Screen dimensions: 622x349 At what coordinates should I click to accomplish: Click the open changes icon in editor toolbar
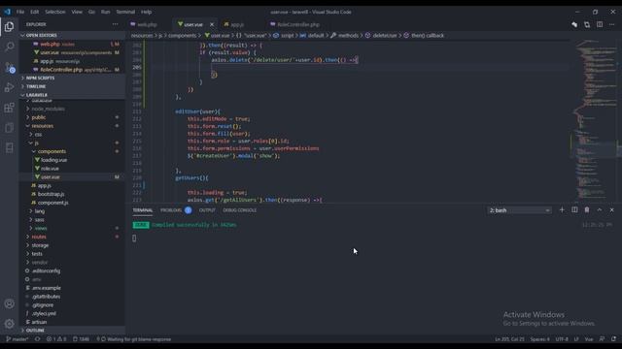coord(587,24)
